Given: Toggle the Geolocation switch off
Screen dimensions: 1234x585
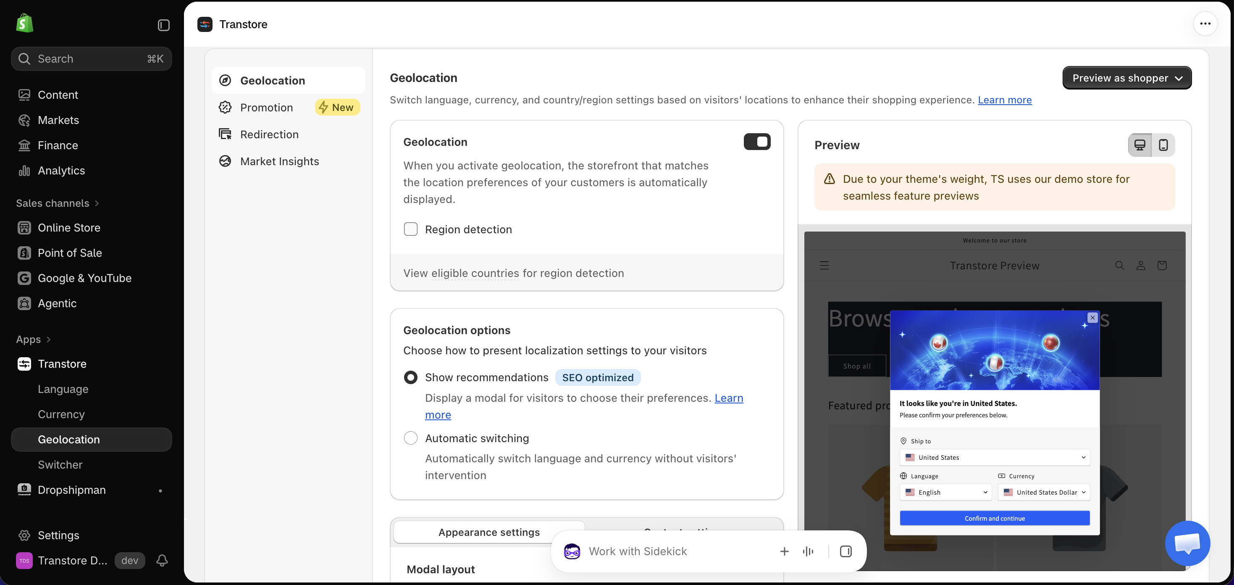Looking at the screenshot, I should (757, 142).
